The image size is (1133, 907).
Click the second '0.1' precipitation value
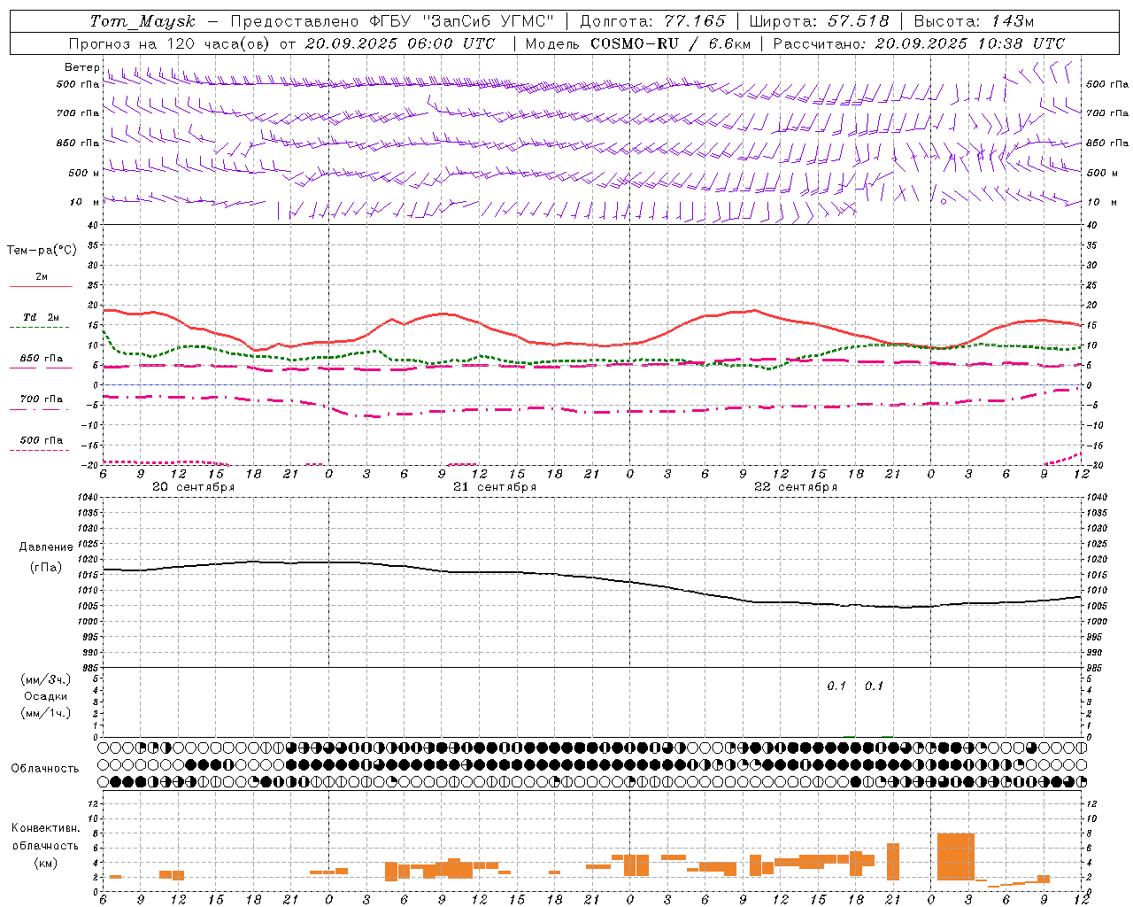(874, 686)
